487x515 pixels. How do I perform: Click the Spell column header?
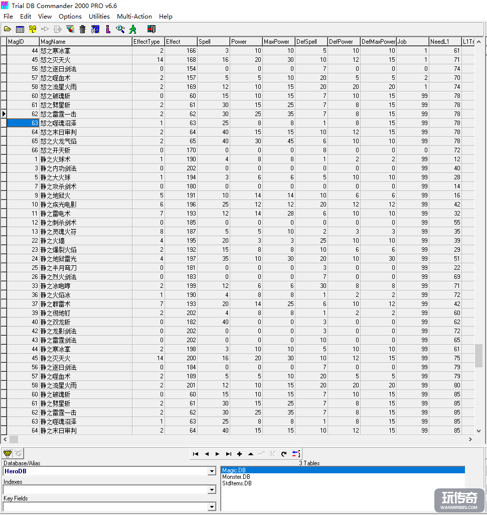214,42
